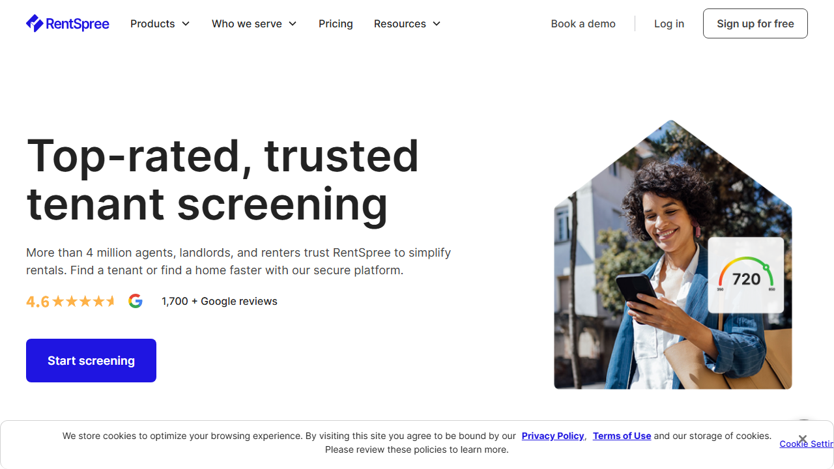The height and width of the screenshot is (469, 834).
Task: Click the 4.6 rating number
Action: tap(38, 302)
